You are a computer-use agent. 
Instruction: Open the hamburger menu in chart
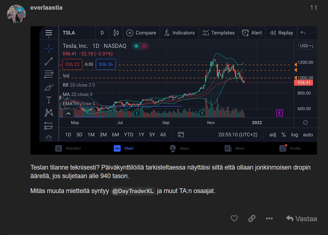[x=49, y=33]
